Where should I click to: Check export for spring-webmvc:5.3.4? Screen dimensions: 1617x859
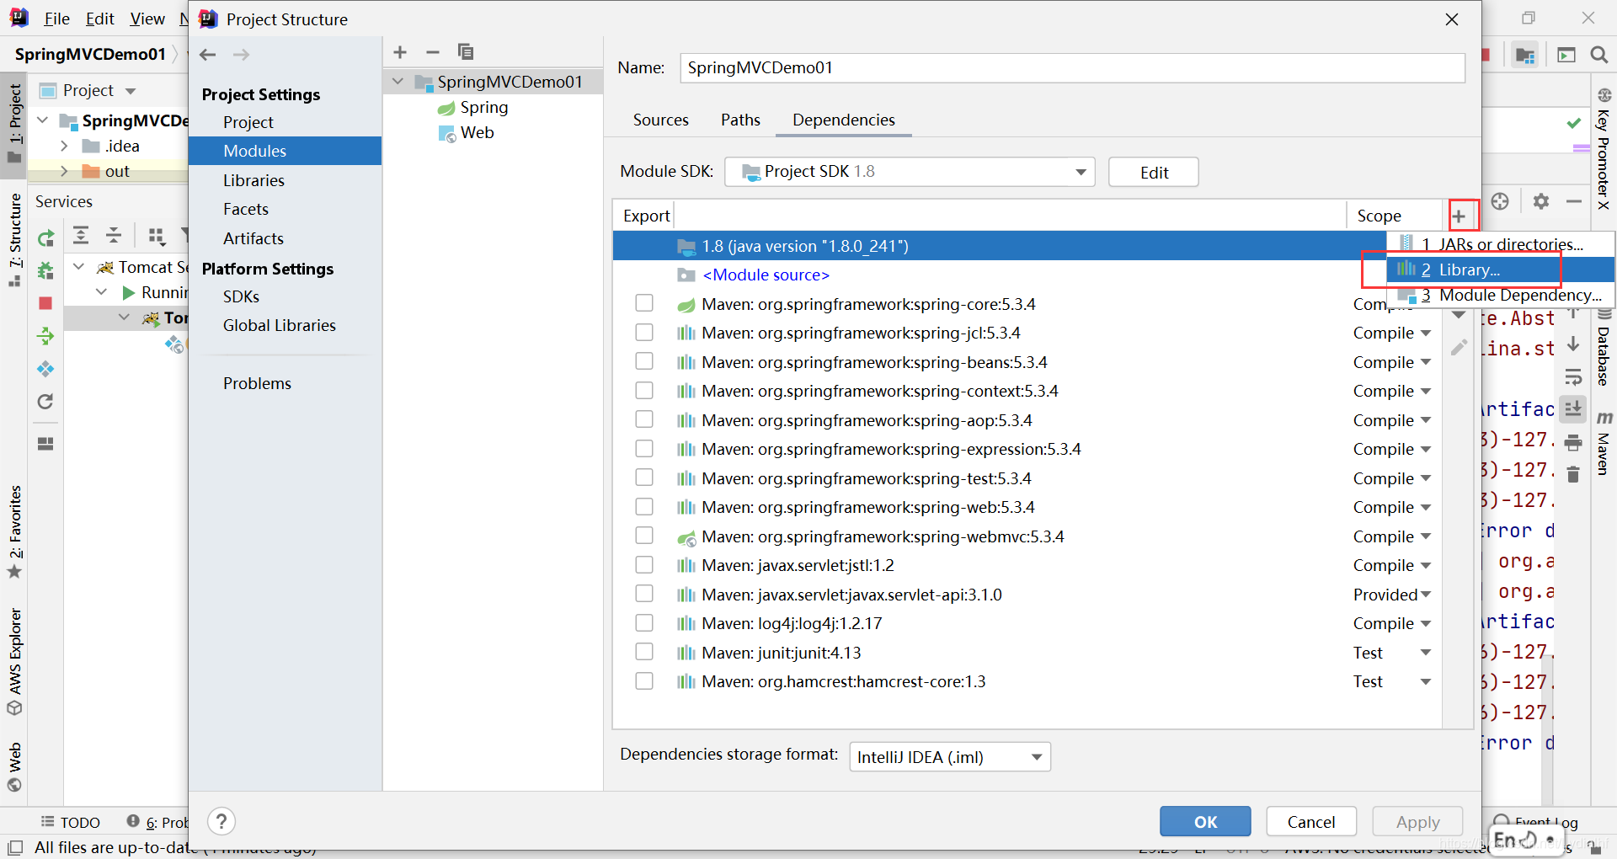click(644, 536)
